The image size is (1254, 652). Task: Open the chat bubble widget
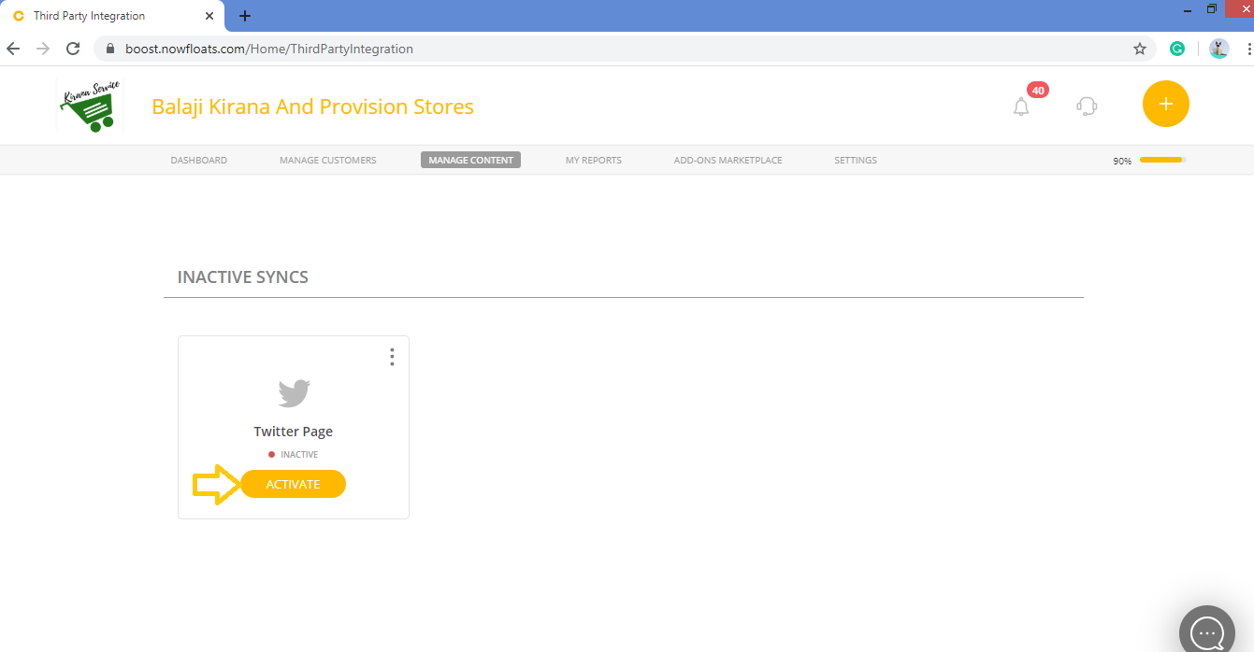pos(1207,632)
